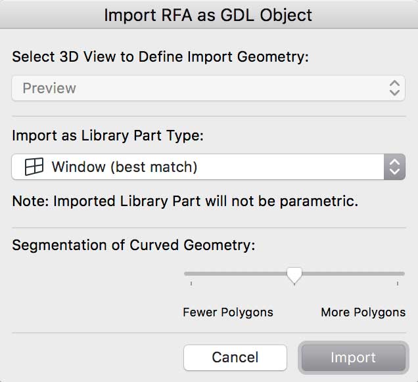Cancel the RFA import dialog
The height and width of the screenshot is (382, 418).
pyautogui.click(x=235, y=358)
